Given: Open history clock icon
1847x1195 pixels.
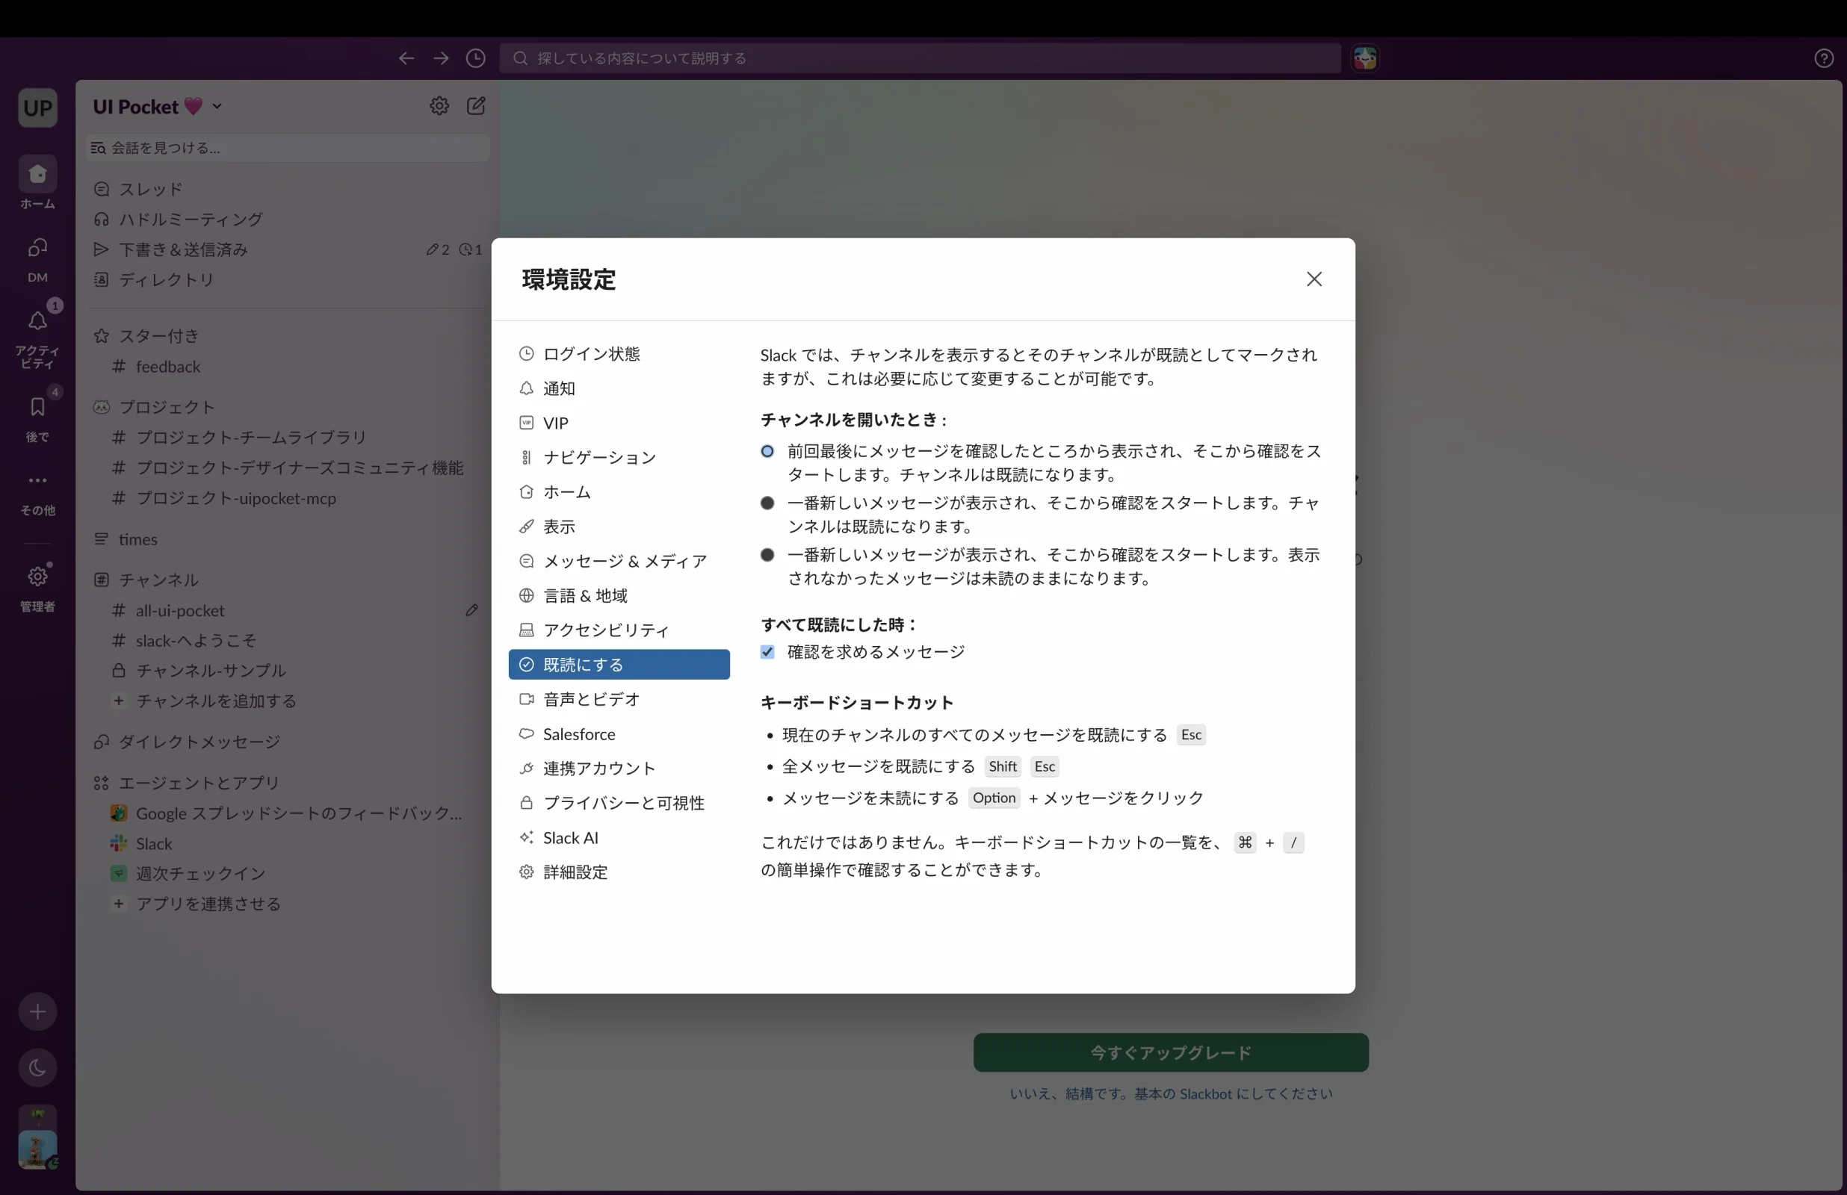Looking at the screenshot, I should [476, 58].
